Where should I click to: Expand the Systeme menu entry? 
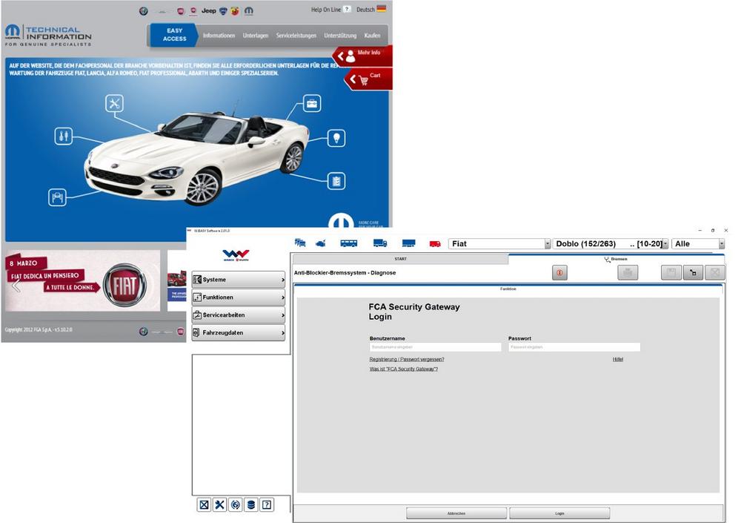[238, 280]
